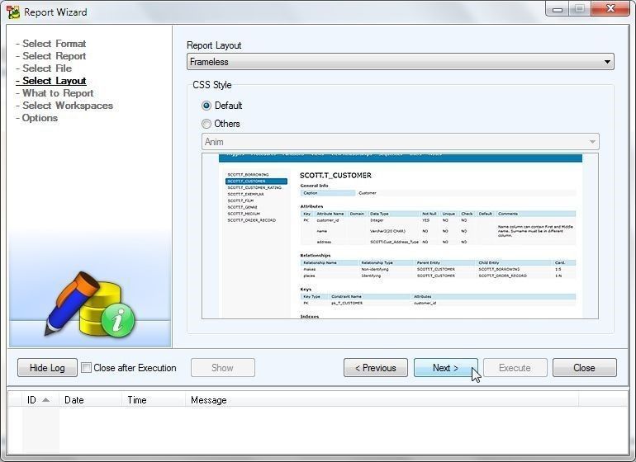Click the Hide Log button
The image size is (636, 462).
click(47, 368)
